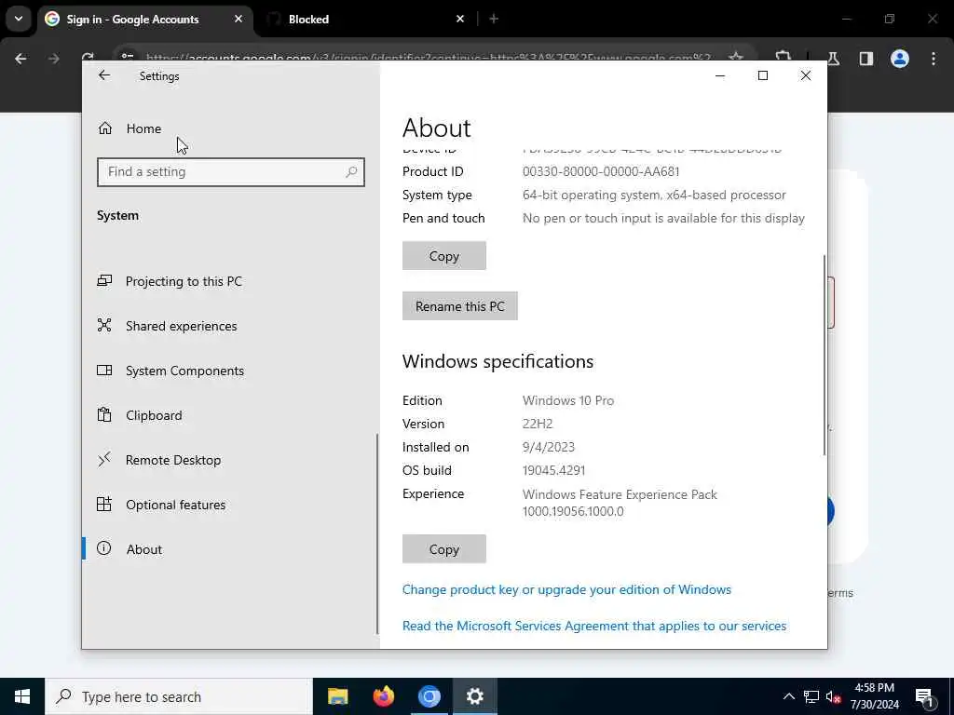Close the Blocked tab in Chrome
Image resolution: width=954 pixels, height=715 pixels.
pyautogui.click(x=460, y=19)
